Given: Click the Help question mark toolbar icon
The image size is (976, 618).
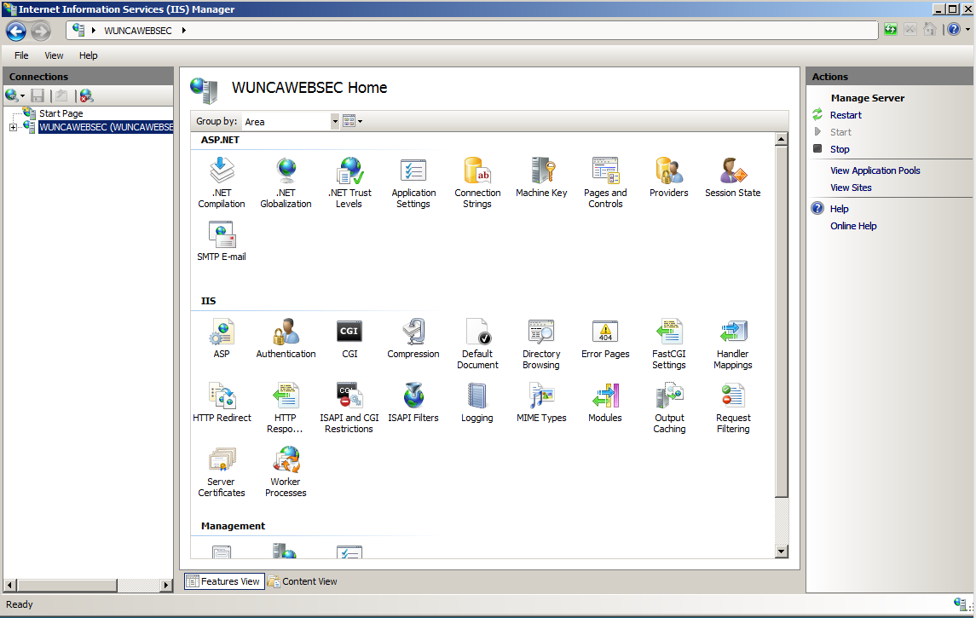Looking at the screenshot, I should point(954,29).
